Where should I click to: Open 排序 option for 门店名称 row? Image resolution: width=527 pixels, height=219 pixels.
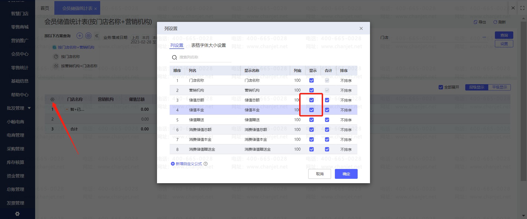click(346, 81)
